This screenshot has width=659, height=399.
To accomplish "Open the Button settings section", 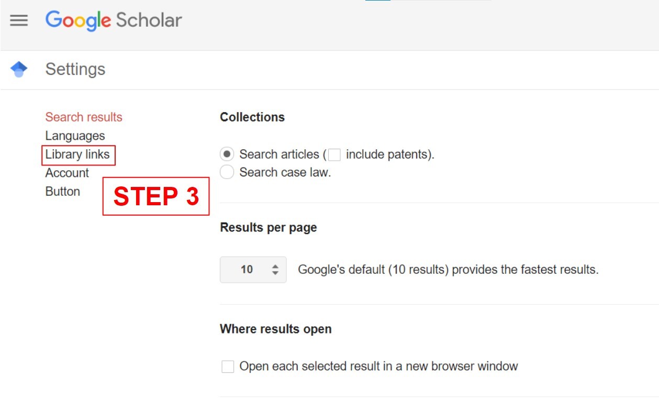I will [63, 192].
